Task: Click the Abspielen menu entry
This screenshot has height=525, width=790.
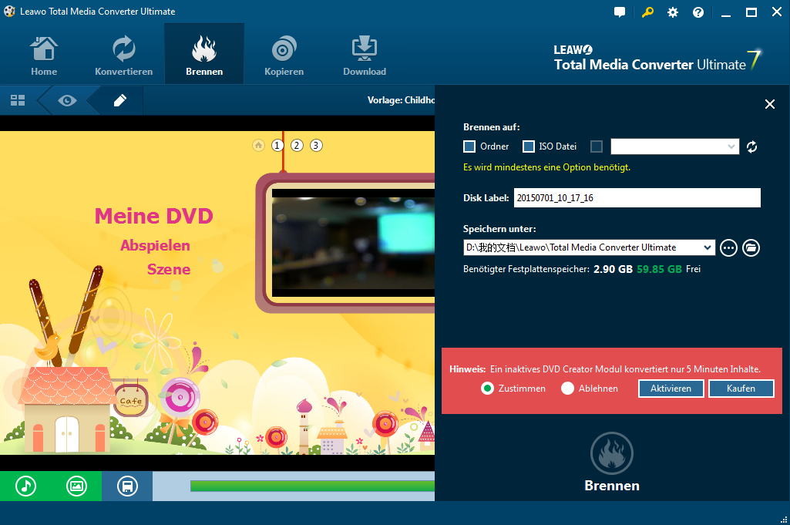Action: coord(155,245)
